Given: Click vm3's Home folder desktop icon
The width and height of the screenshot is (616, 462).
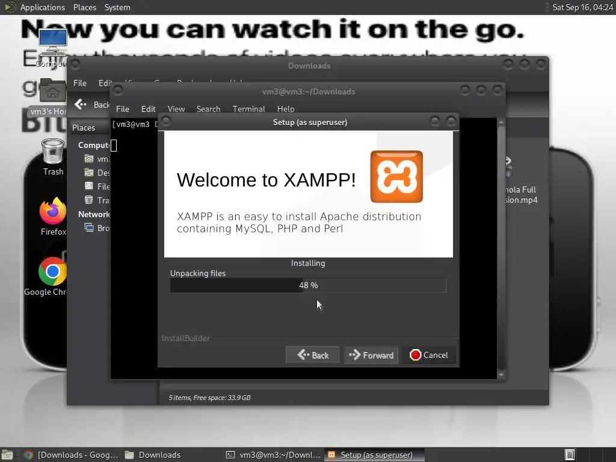Looking at the screenshot, I should coord(53,91).
